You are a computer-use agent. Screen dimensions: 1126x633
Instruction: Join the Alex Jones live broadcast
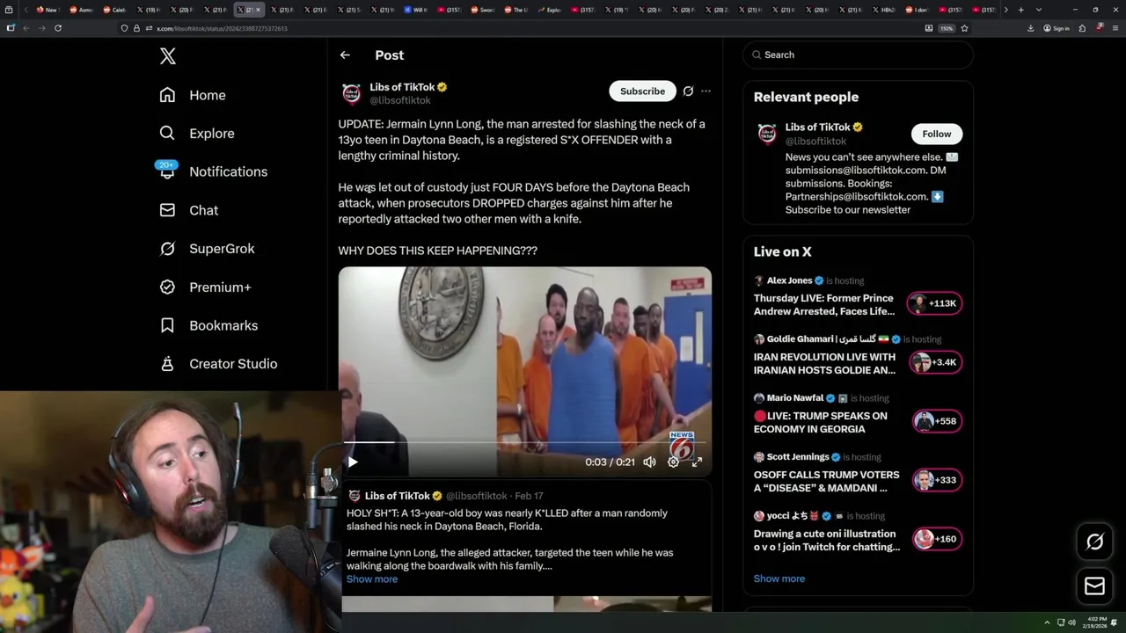(824, 304)
